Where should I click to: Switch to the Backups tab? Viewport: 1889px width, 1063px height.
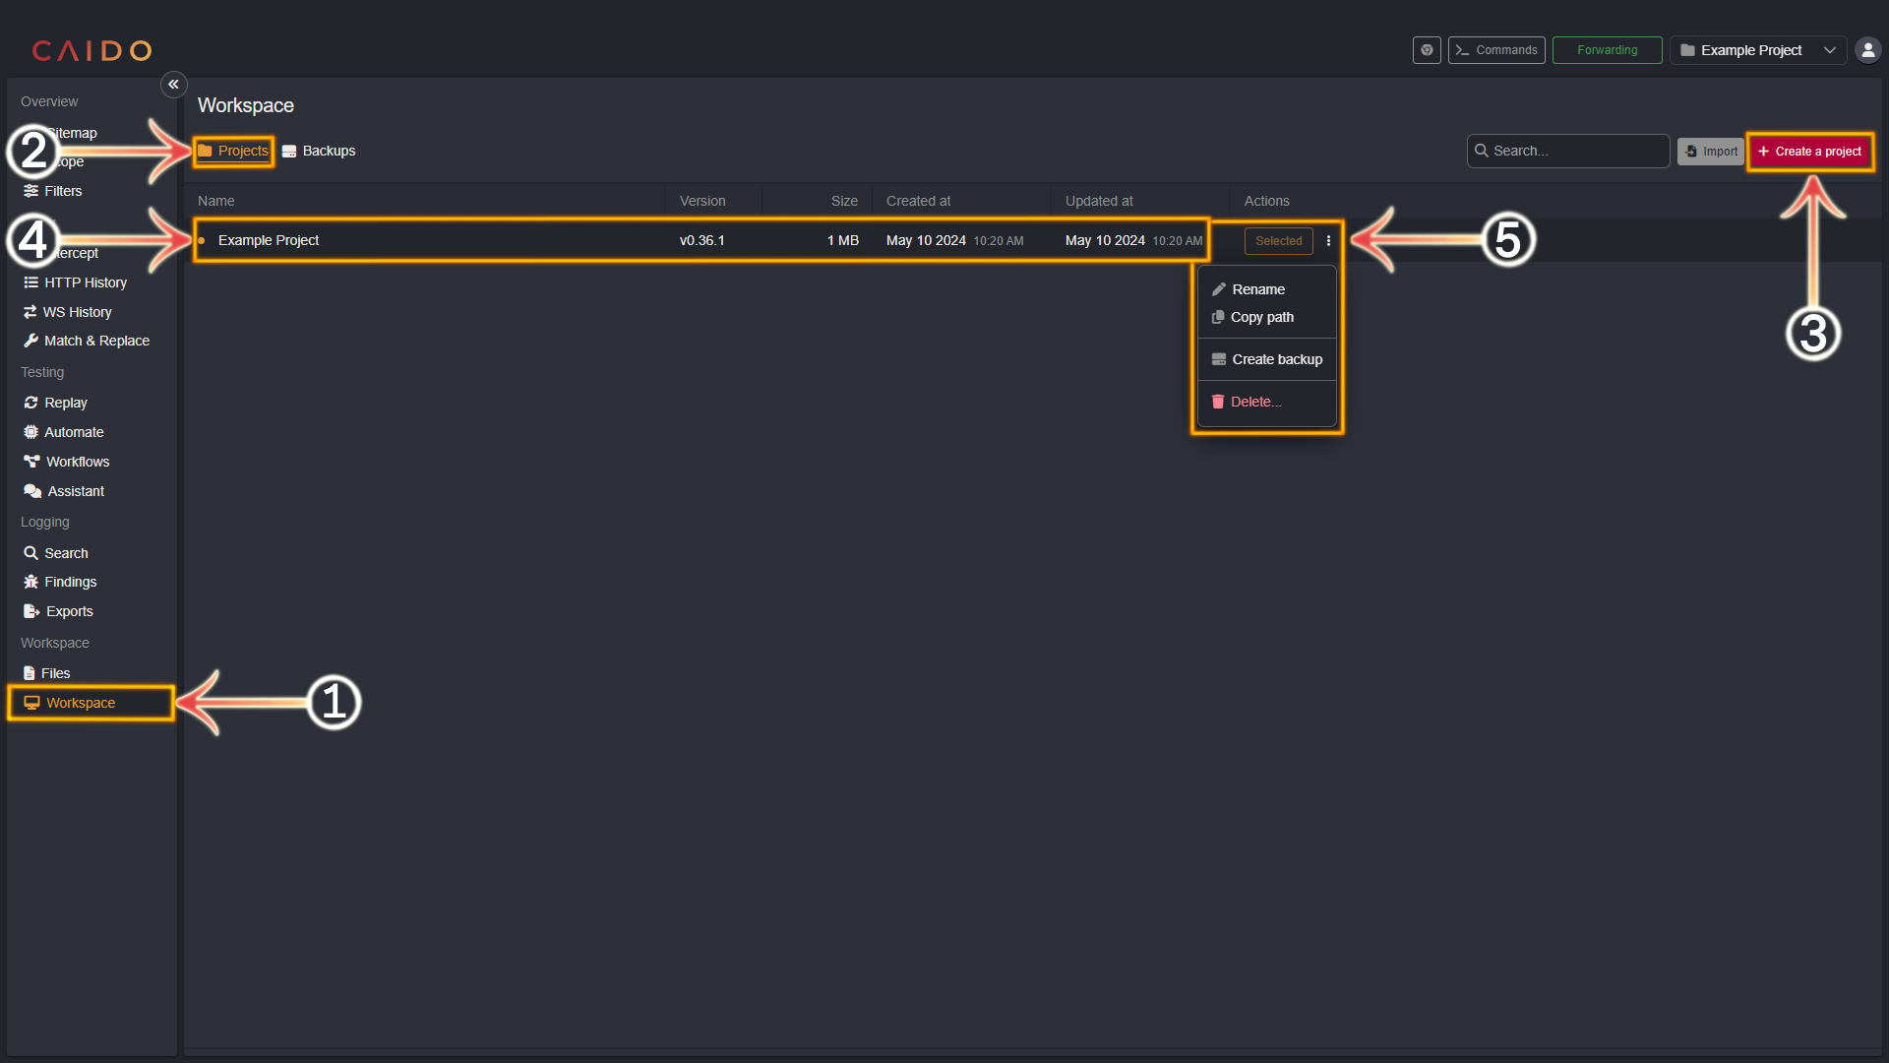coord(319,151)
